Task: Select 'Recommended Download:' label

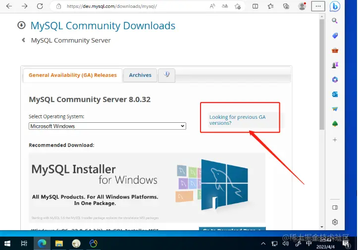Action: (61, 145)
